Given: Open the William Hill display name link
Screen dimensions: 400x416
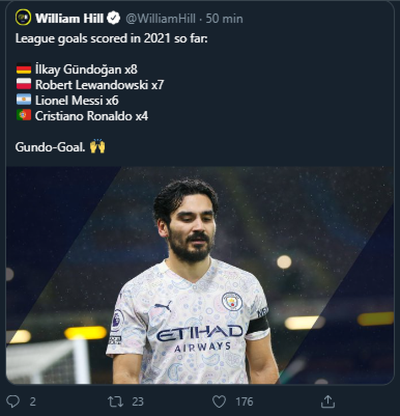Looking at the screenshot, I should (69, 19).
